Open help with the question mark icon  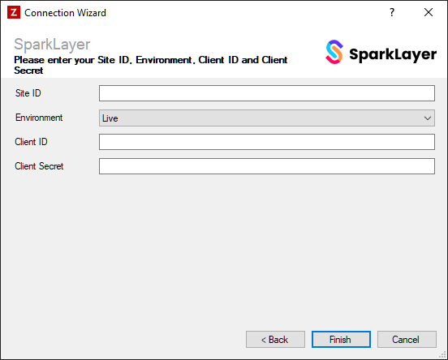(392, 12)
